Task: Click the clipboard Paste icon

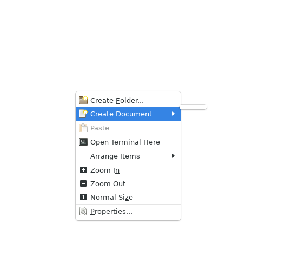Action: click(x=83, y=128)
